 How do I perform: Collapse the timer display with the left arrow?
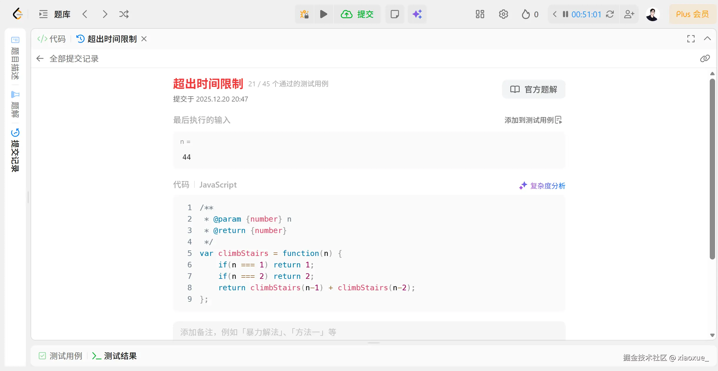click(x=555, y=14)
